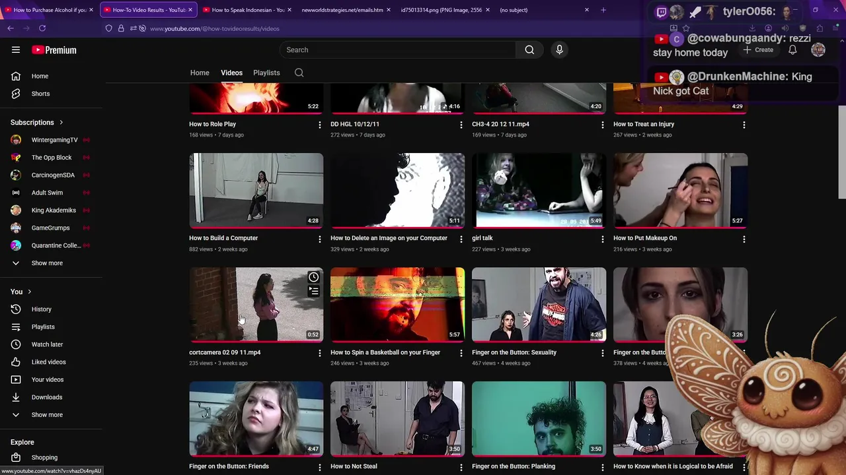Reload the page with the browser refresh button
846x475 pixels.
[x=42, y=28]
